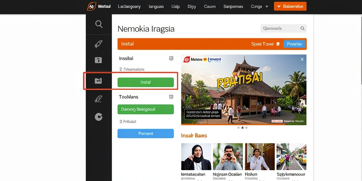Click the grid icon next to Toolnlans
Image resolution: width=362 pixels, height=181 pixels.
pos(171,97)
